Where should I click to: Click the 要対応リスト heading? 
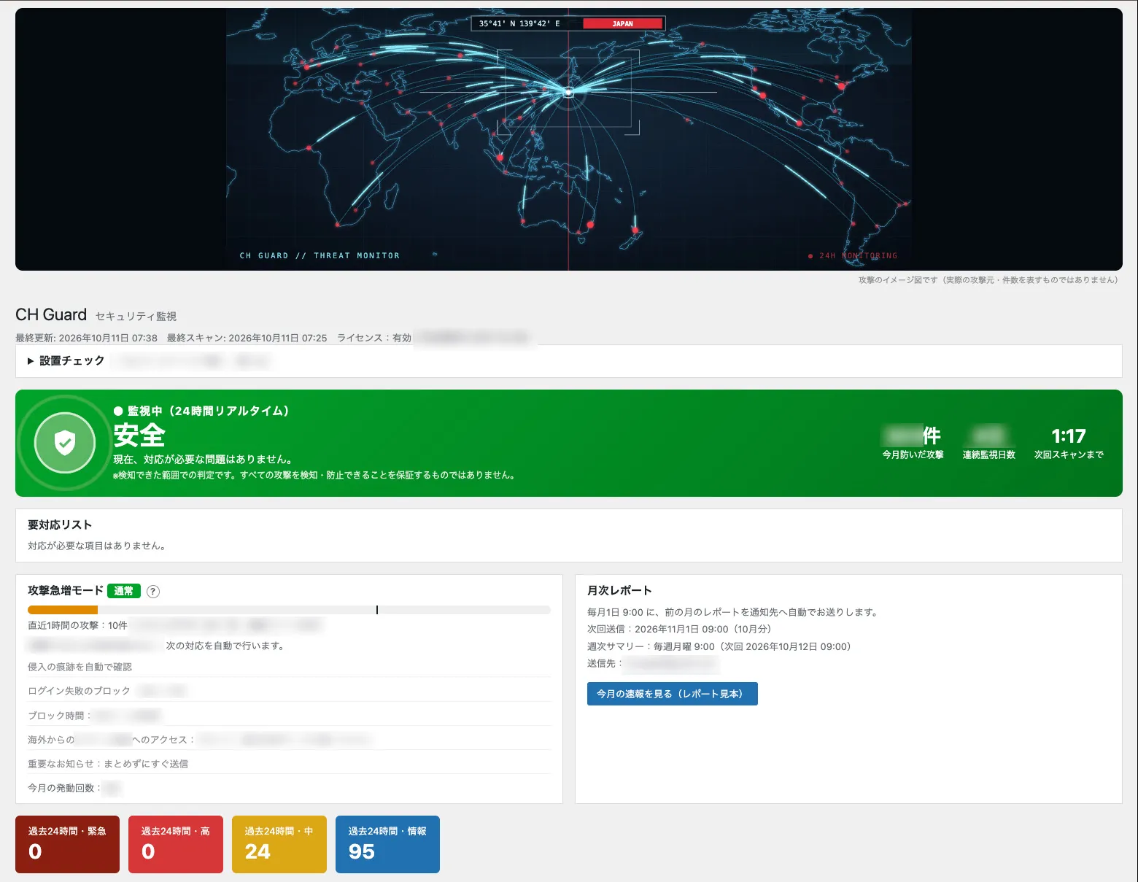[60, 525]
